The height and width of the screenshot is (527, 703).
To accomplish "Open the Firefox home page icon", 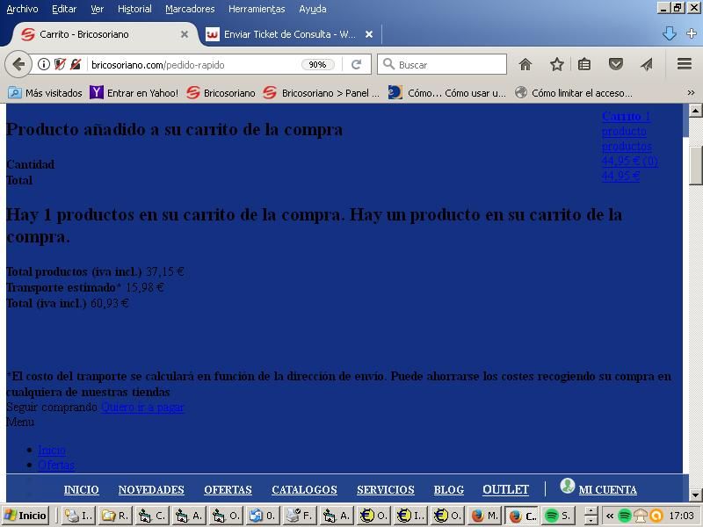I will (525, 64).
